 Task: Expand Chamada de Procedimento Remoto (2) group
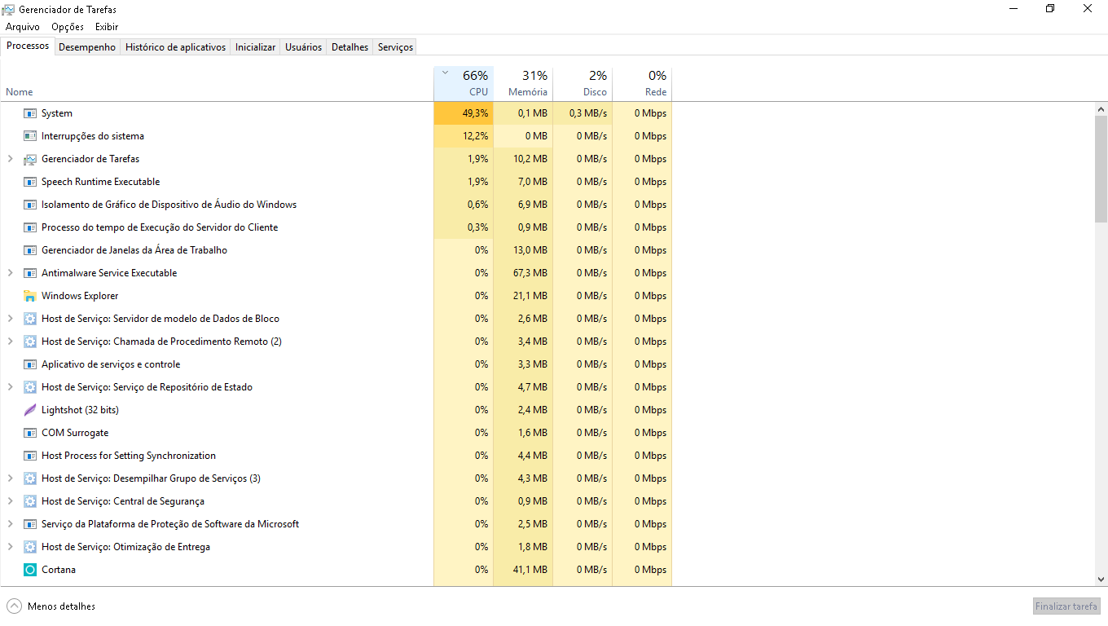point(10,342)
